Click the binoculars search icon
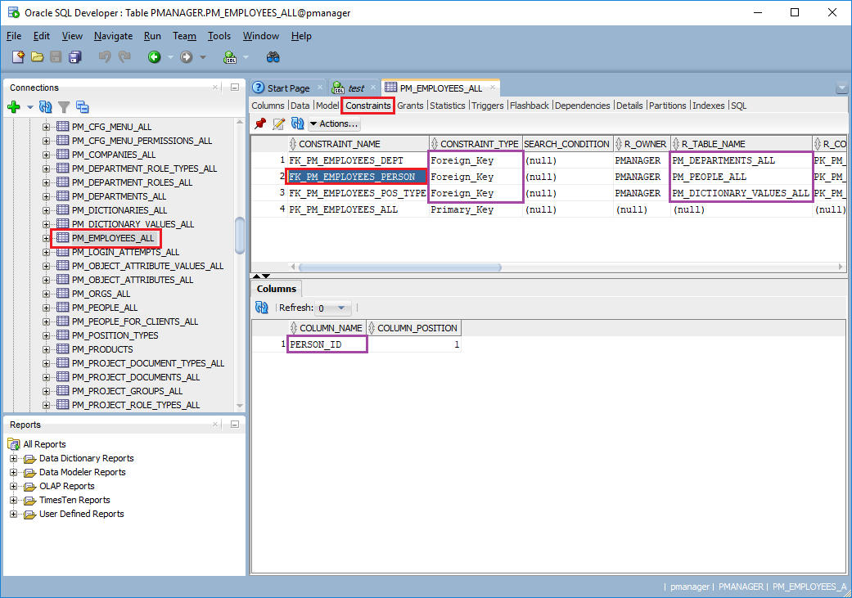The image size is (852, 598). [273, 57]
